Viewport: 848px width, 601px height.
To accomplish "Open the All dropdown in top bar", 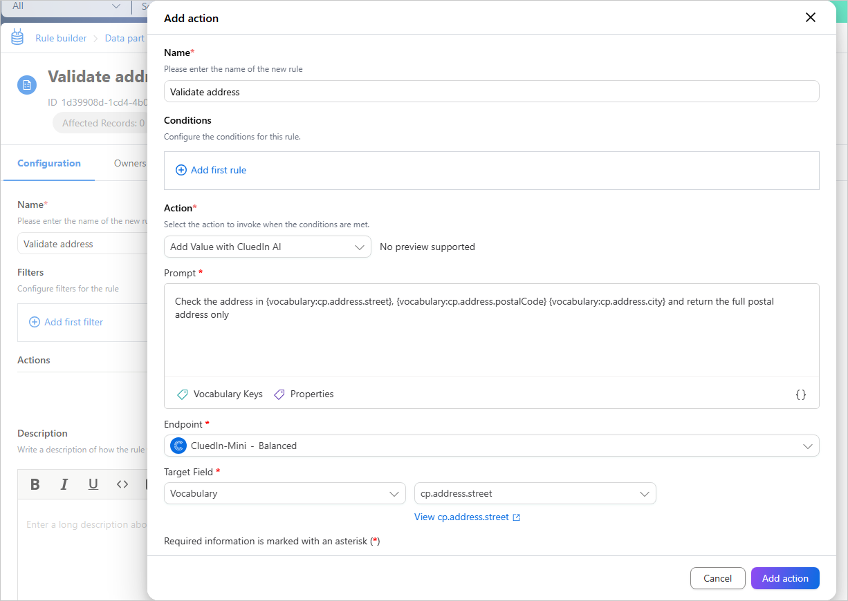I will click(66, 6).
